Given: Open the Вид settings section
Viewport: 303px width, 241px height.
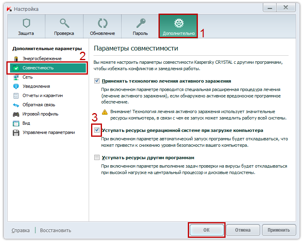Looking at the screenshot, I should point(26,123).
